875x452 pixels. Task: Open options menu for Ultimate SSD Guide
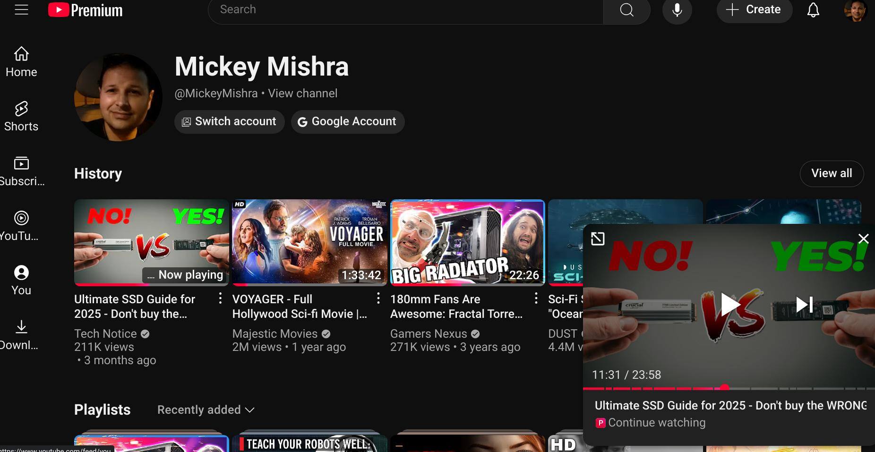[x=220, y=298]
